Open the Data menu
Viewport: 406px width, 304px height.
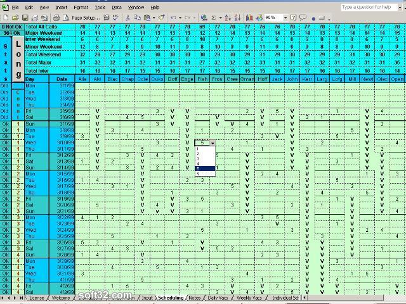pyautogui.click(x=117, y=8)
